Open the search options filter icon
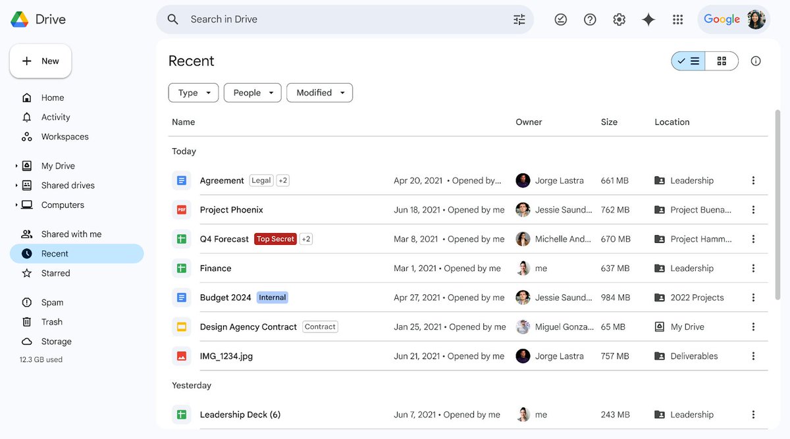Screen dimensions: 790x439 pos(519,19)
